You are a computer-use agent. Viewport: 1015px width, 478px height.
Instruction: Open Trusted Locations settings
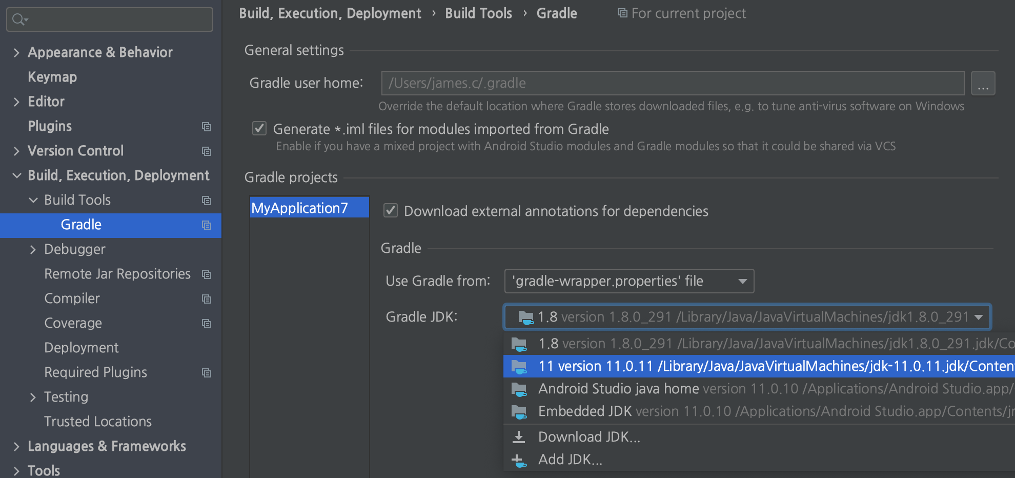click(x=98, y=422)
